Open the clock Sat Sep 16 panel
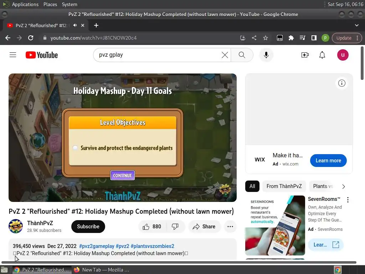 click(x=345, y=4)
